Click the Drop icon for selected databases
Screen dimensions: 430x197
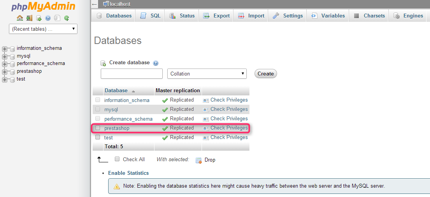(198, 160)
